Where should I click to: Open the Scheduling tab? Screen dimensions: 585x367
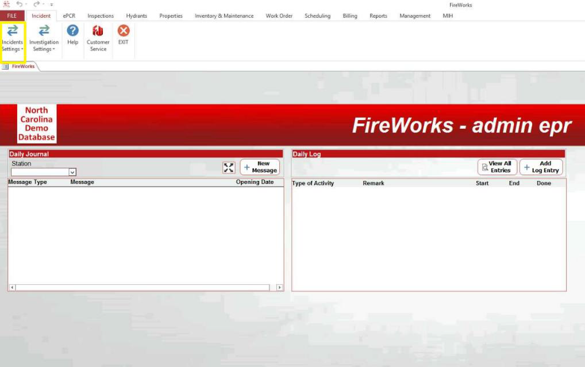pyautogui.click(x=317, y=16)
